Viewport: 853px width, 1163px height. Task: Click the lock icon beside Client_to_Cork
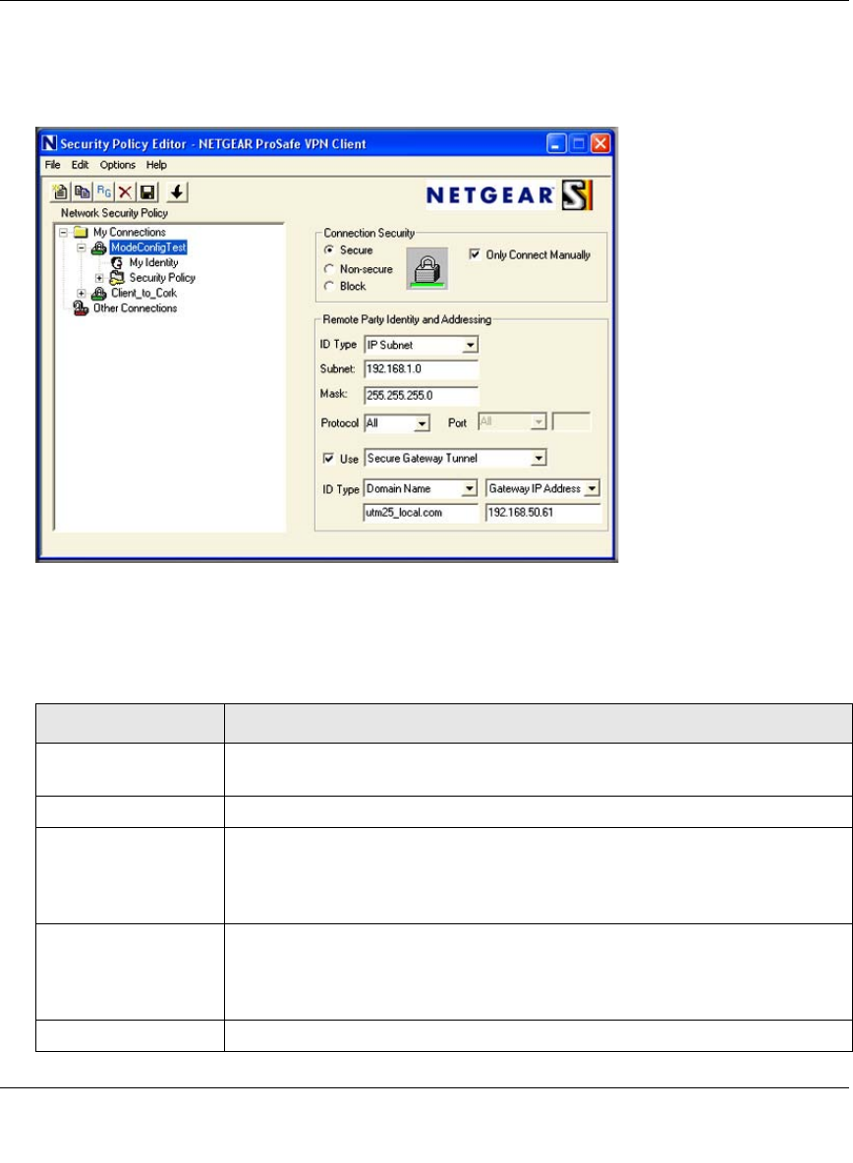(98, 294)
